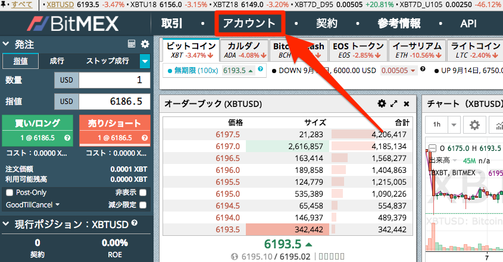Open API menu
The height and width of the screenshot is (262, 503).
[468, 23]
